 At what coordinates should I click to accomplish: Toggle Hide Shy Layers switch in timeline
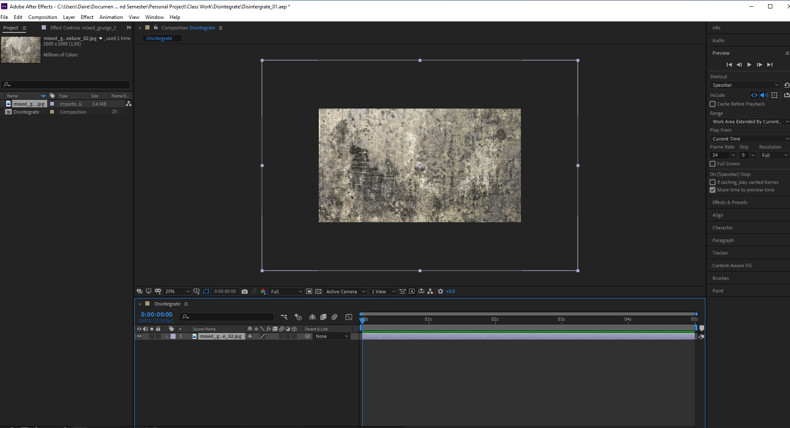pos(312,317)
